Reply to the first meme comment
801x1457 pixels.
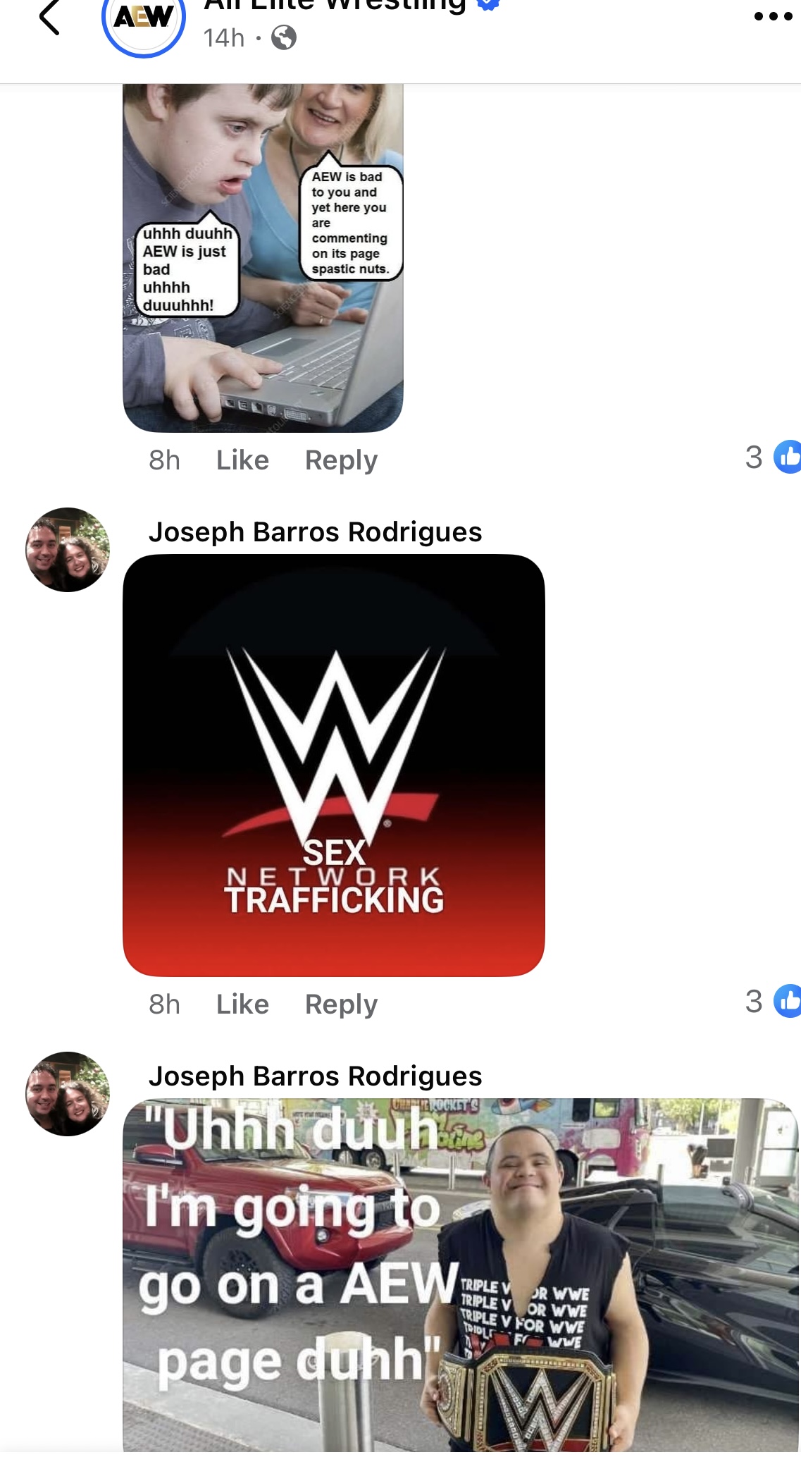[x=341, y=460]
